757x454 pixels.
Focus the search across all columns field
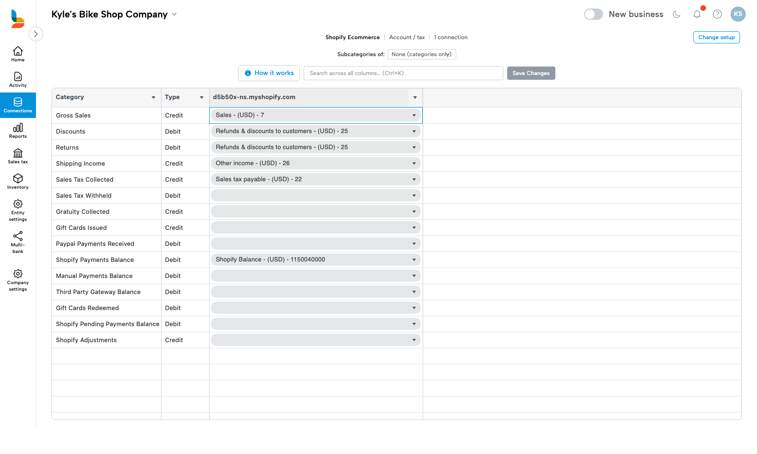[x=403, y=73]
